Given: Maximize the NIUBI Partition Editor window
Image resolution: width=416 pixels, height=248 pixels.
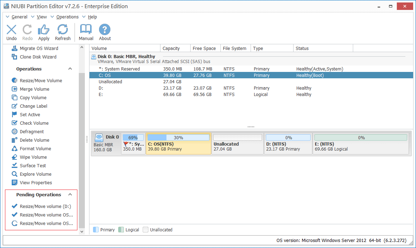Looking at the screenshot, I should [390, 6].
